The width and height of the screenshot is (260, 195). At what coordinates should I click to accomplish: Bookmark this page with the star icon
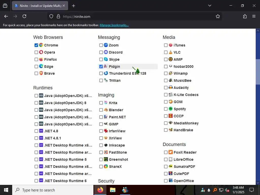tap(218, 16)
